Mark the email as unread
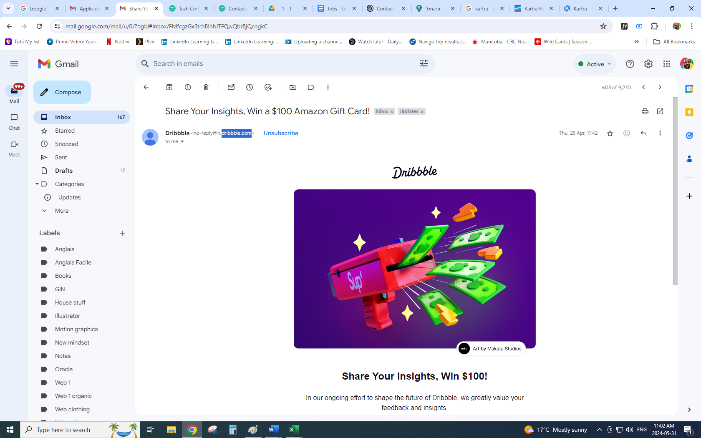701x438 pixels. [x=231, y=87]
